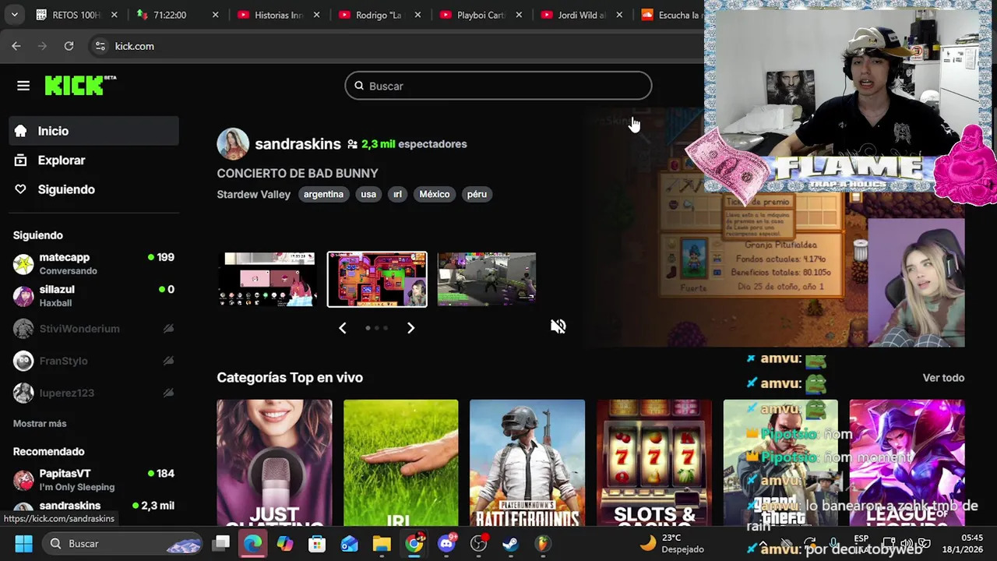Screen dimensions: 997x561
Task: Select highlighted Stardew Valley carousel thumbnail
Action: [377, 279]
